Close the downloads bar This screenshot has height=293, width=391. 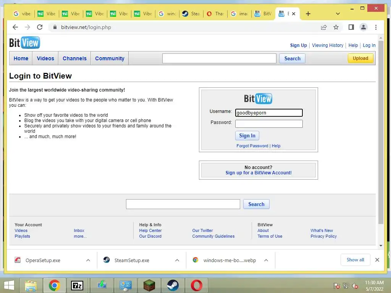pos(377,260)
